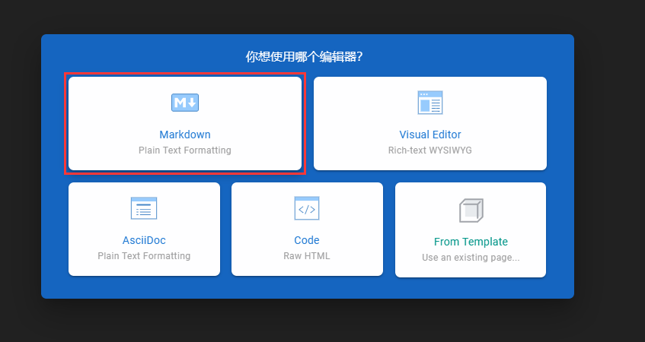Click the Rich-text WYSIWYG subtitle

click(x=430, y=150)
